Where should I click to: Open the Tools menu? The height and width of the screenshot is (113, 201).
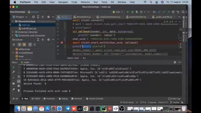pos(104,2)
